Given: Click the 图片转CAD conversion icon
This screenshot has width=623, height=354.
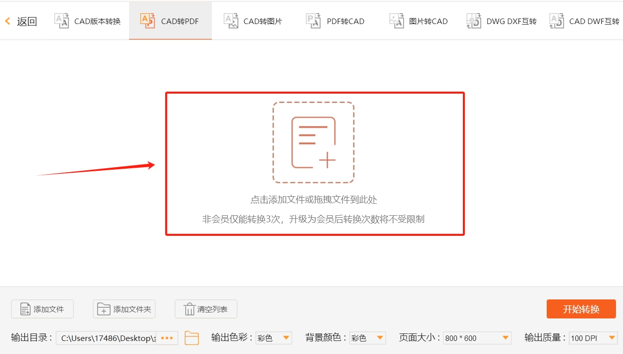Looking at the screenshot, I should point(396,21).
